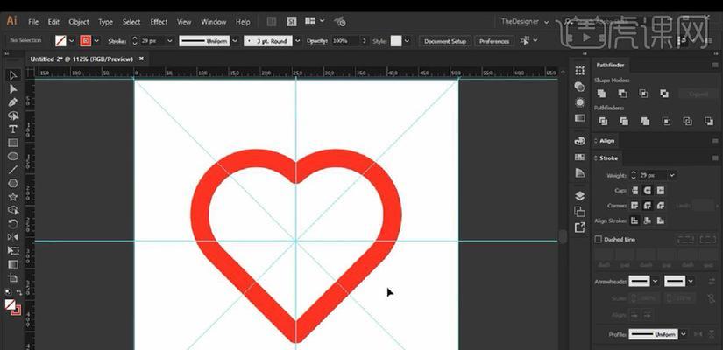Click the red stroke color swatch in control bar
This screenshot has width=723, height=350.
[86, 41]
